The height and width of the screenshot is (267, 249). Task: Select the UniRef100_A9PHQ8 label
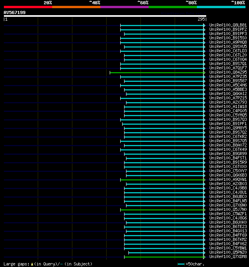[228, 42]
